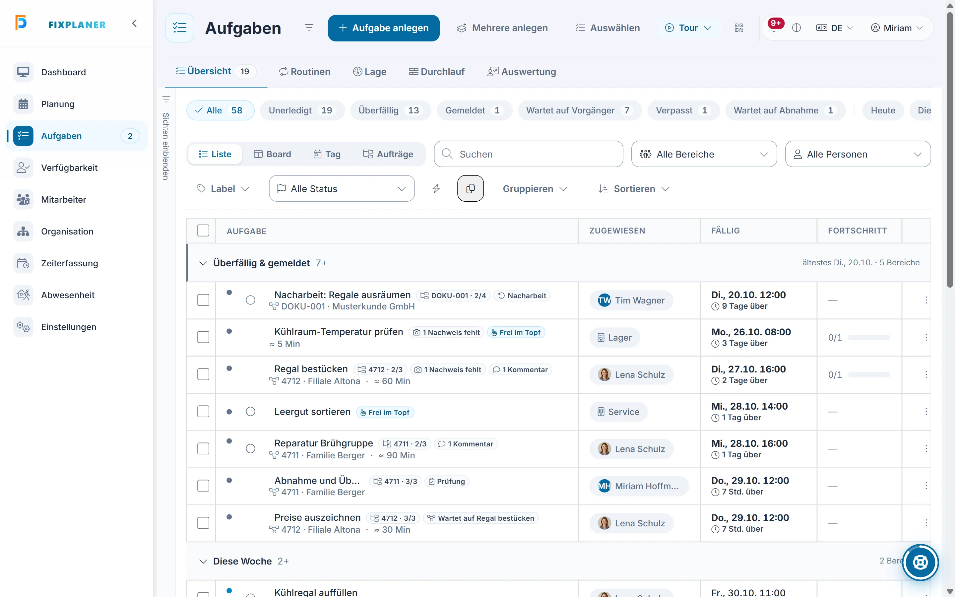Open the Alle Personen dropdown
This screenshot has height=597, width=955.
tap(858, 154)
